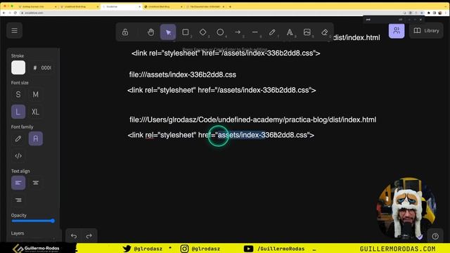450x253 pixels.
Task: Select the Text tool
Action: pyautogui.click(x=290, y=32)
